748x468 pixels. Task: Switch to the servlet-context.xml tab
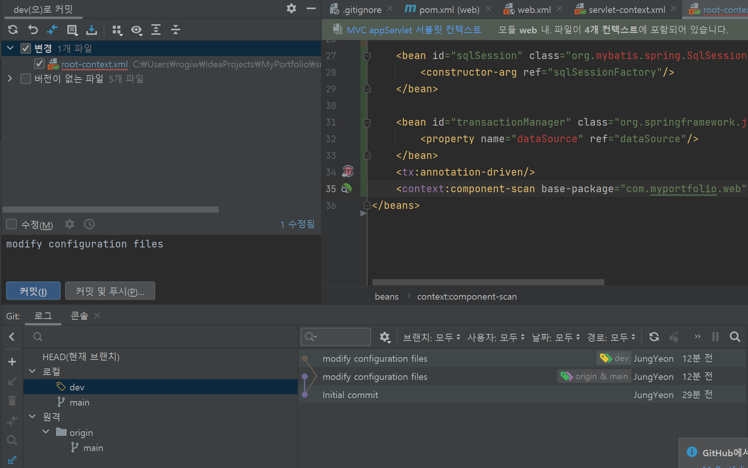pyautogui.click(x=626, y=10)
